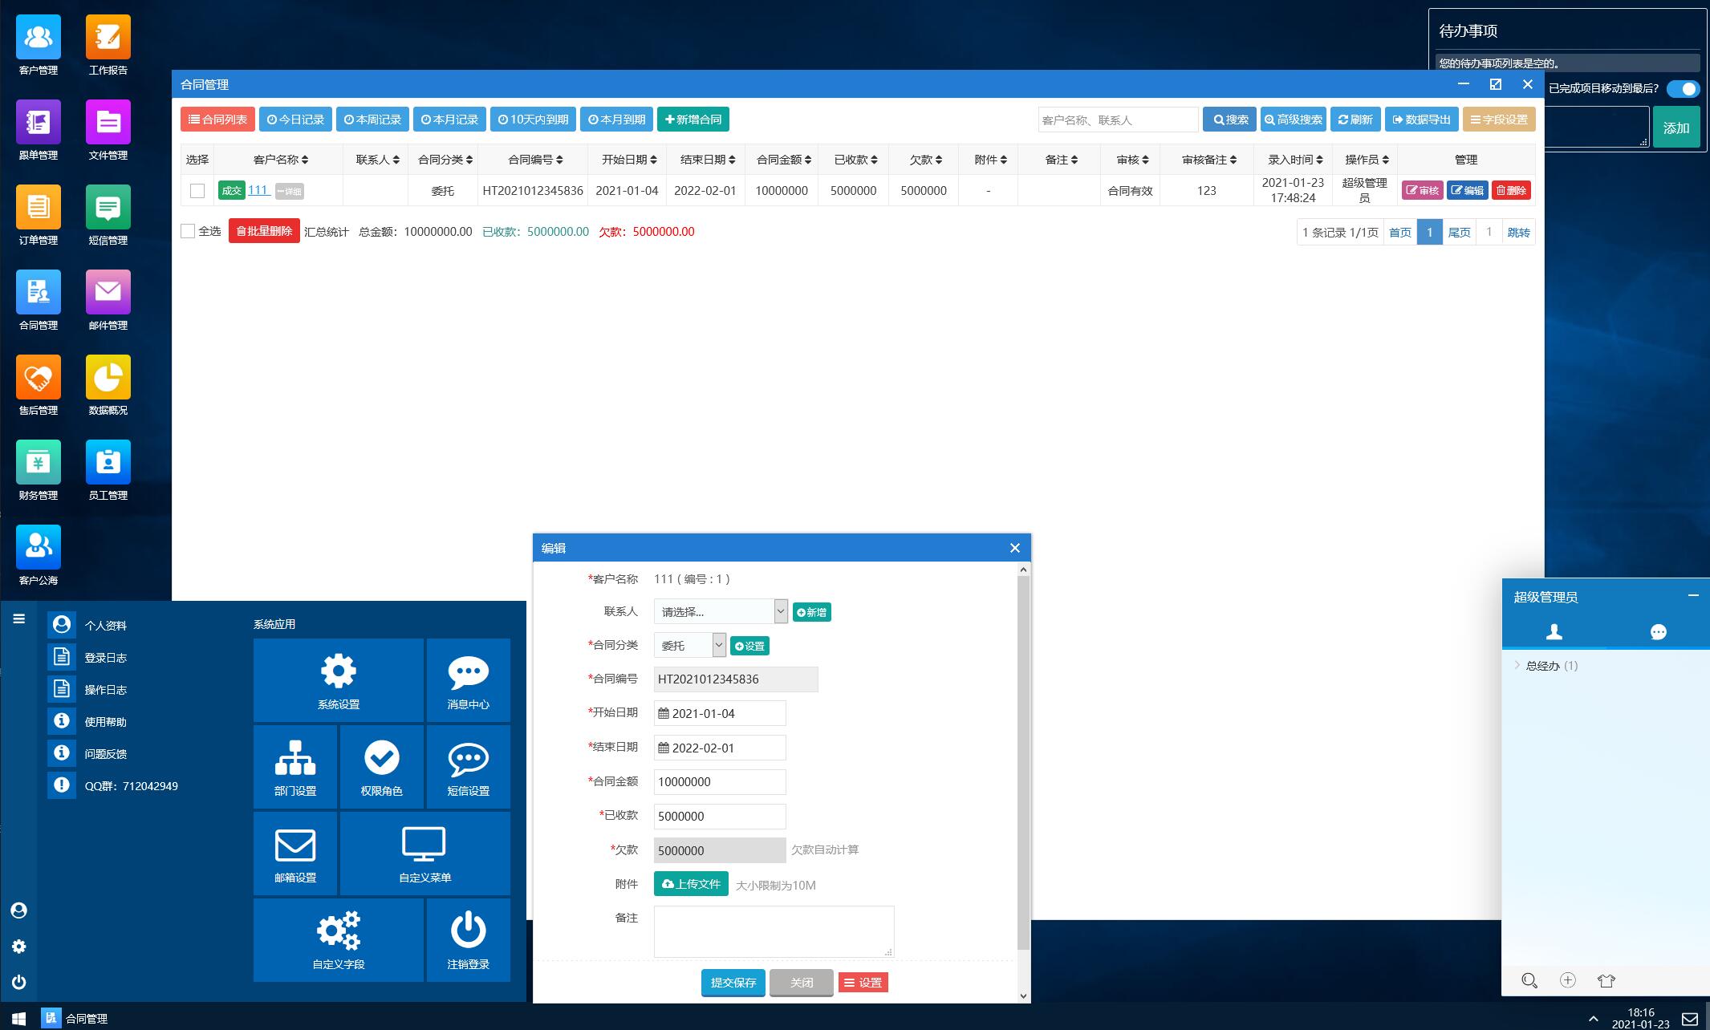The image size is (1710, 1030).
Task: Click 注销登录 power tile
Action: (469, 940)
